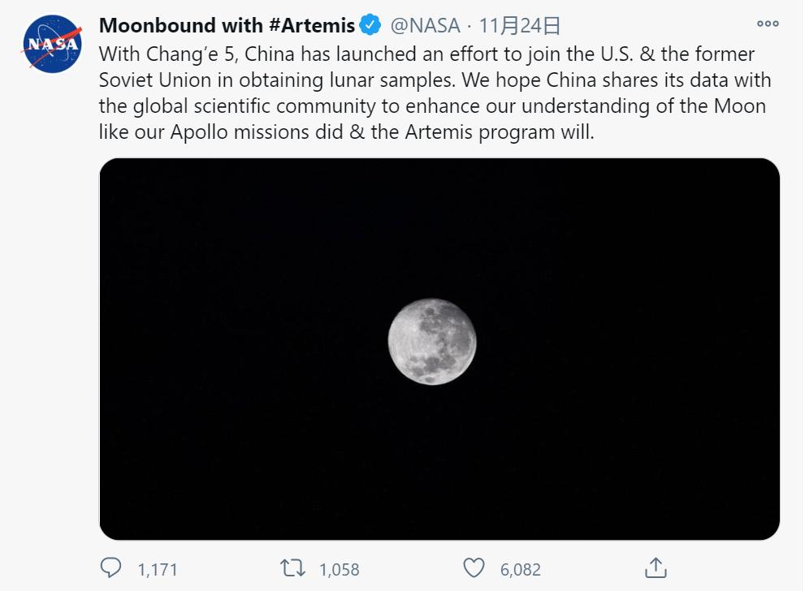The image size is (805, 591).
Task: Click the 1,171 replies count
Action: coord(158,569)
